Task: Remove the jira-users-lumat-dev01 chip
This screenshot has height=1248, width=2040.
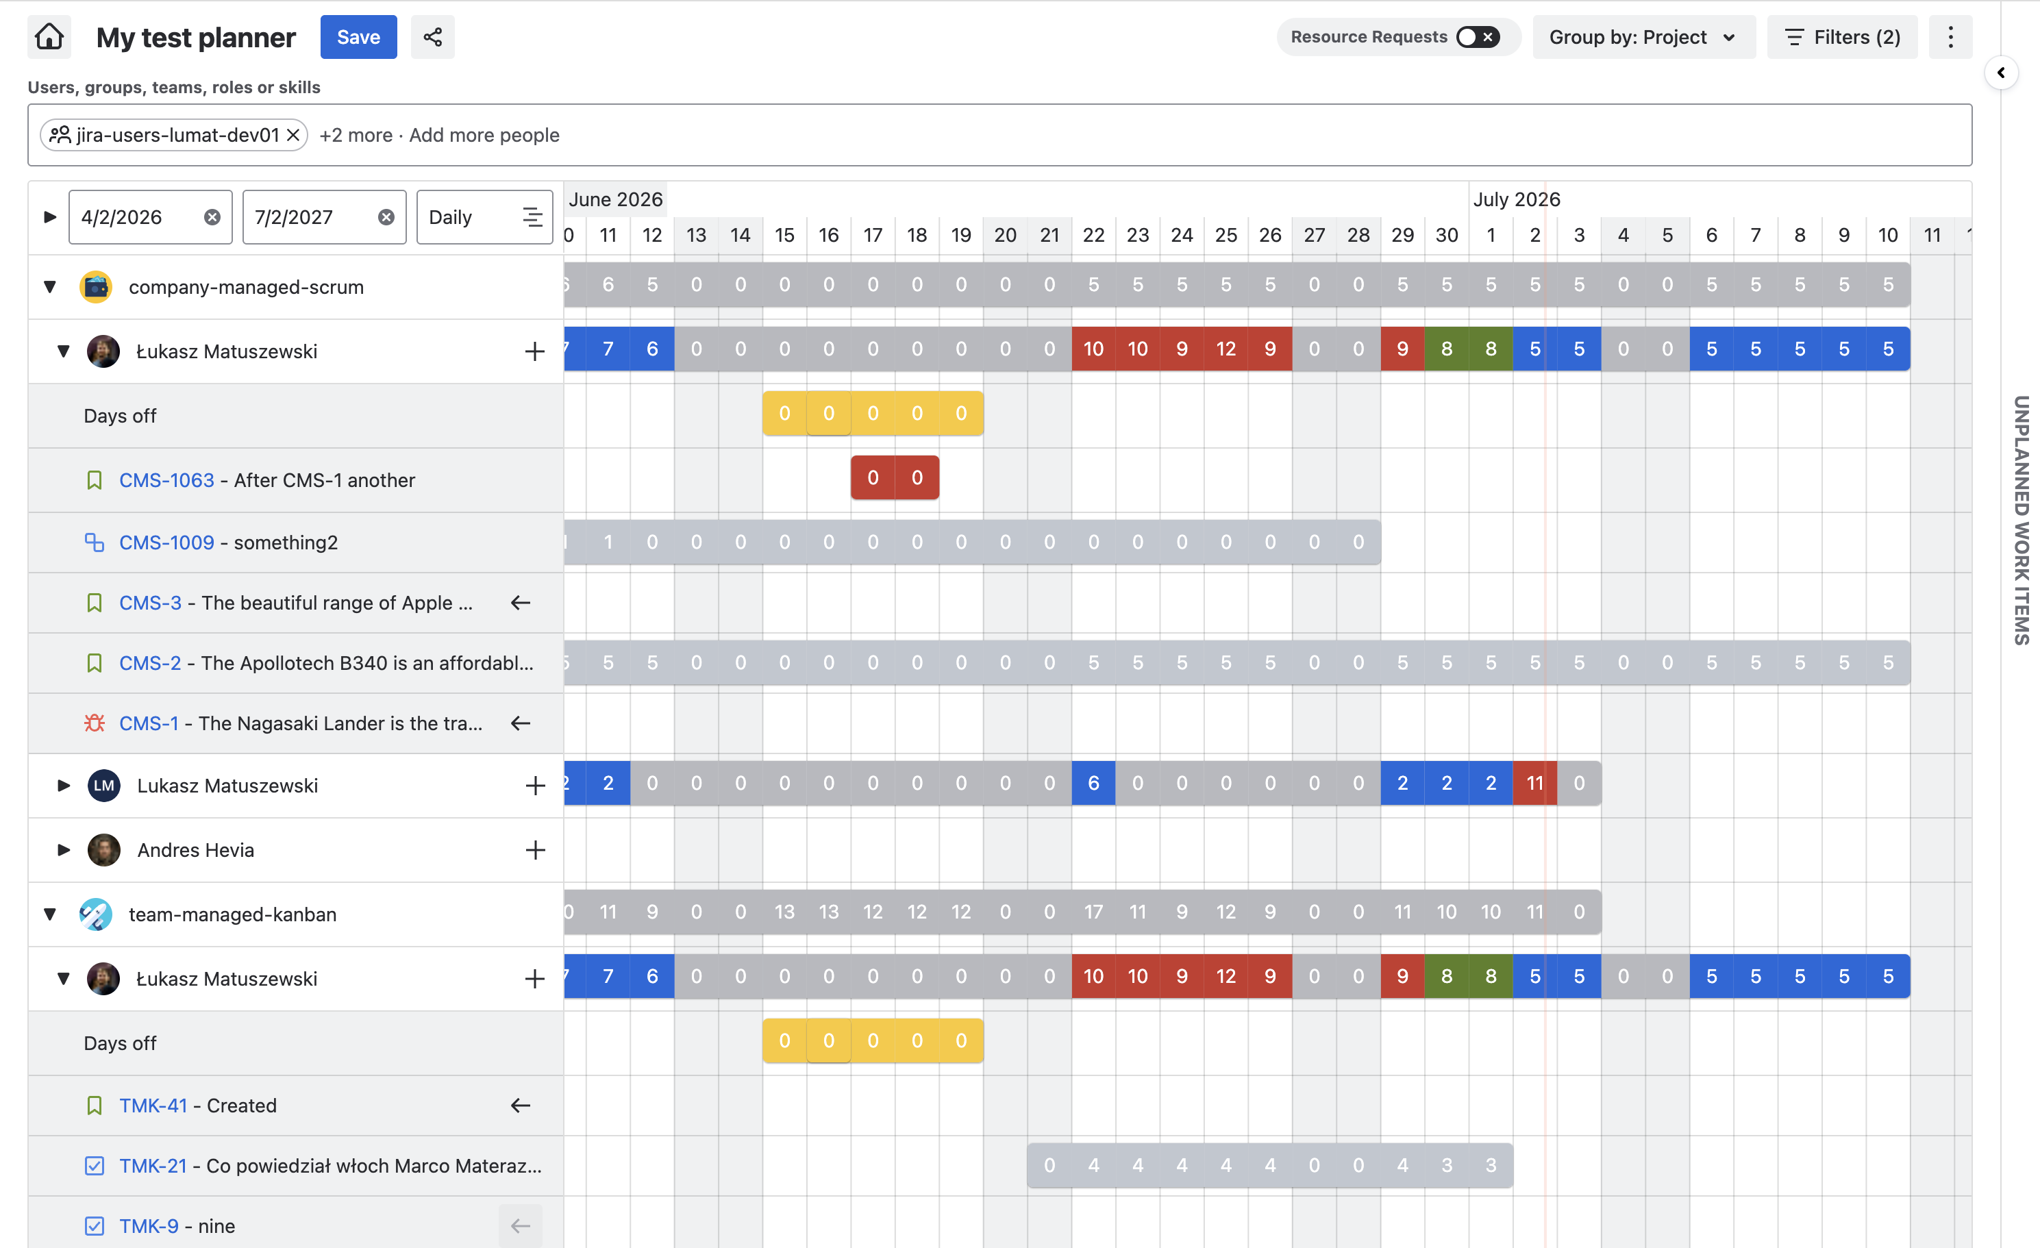Action: [x=293, y=135]
